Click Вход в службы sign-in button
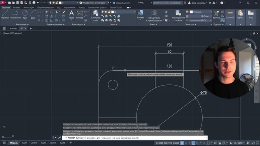Screen dimensions: 260x146 click(x=197, y=3)
